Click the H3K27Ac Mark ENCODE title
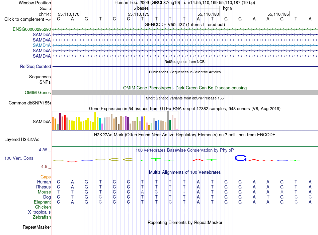 (185, 135)
